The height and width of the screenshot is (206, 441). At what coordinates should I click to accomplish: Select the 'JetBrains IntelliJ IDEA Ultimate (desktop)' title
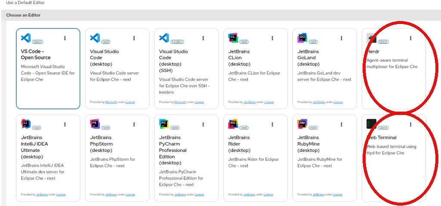tap(34, 147)
